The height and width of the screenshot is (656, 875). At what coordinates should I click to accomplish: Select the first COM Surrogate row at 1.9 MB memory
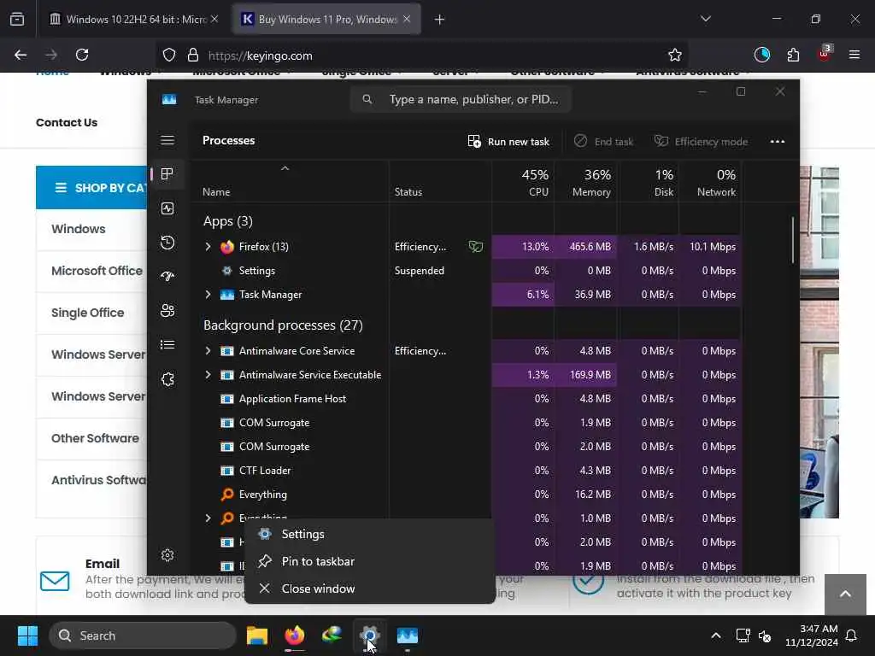tap(466, 423)
